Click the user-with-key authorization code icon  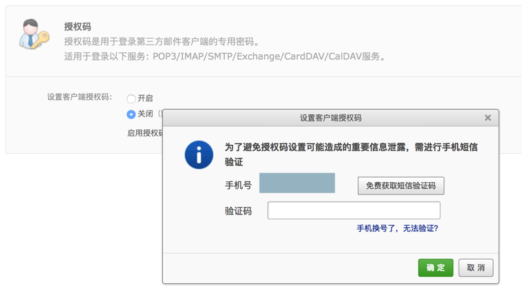tap(34, 35)
